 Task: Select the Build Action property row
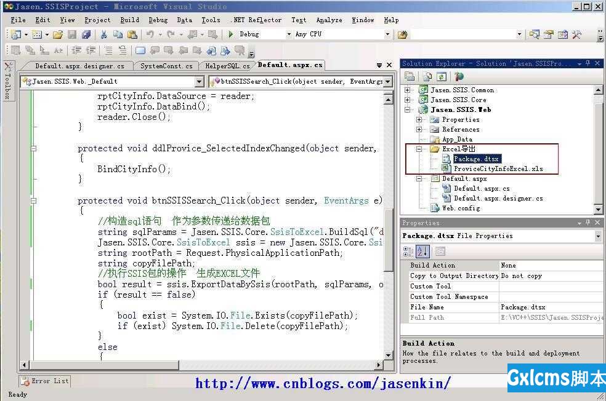(x=505, y=266)
